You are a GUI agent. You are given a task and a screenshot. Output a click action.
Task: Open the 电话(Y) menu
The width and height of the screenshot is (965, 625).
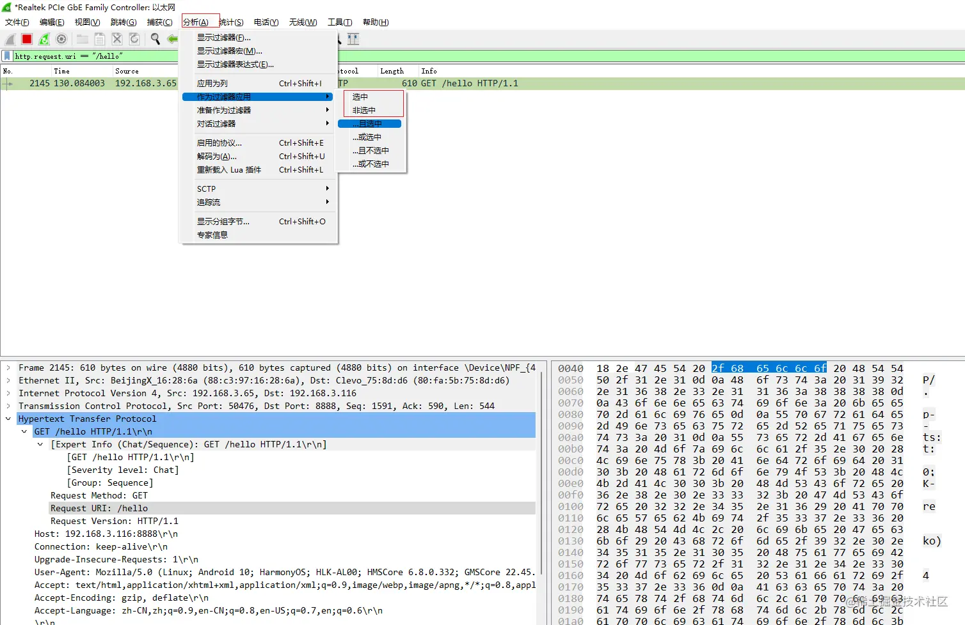266,22
